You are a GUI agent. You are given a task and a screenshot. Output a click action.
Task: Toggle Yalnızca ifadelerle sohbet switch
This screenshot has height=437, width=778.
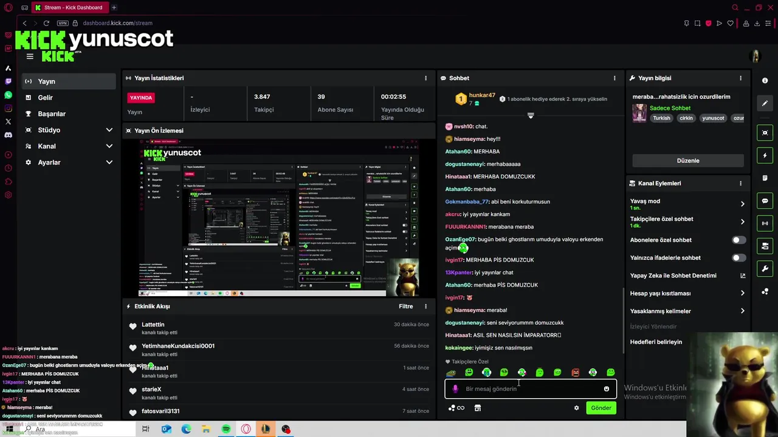(738, 258)
